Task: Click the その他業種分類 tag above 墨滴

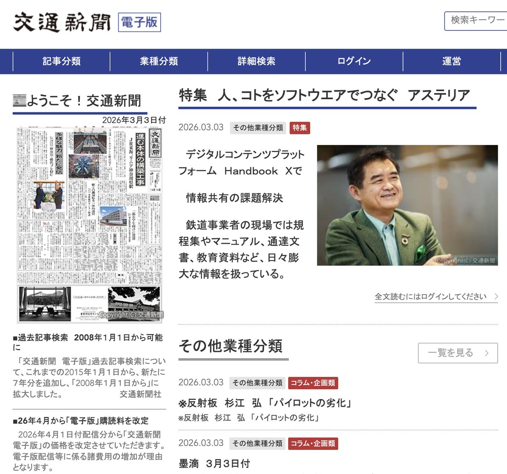Action: click(x=257, y=444)
